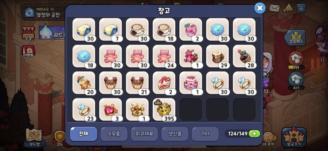Viewport: 328px width, 151px height.
Task: Select the pink bear jelly with count 24
Action: 164,56
